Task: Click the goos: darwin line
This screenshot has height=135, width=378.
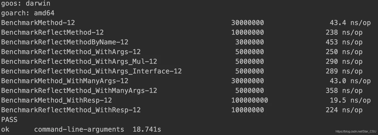Action: click(x=26, y=4)
